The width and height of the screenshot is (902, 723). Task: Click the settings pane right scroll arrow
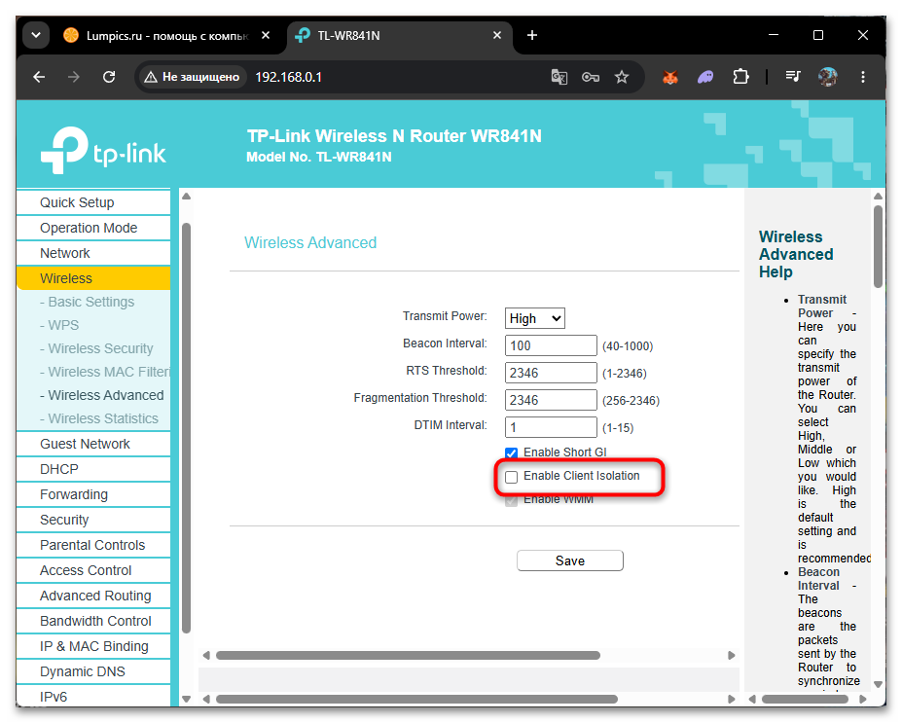click(x=731, y=656)
